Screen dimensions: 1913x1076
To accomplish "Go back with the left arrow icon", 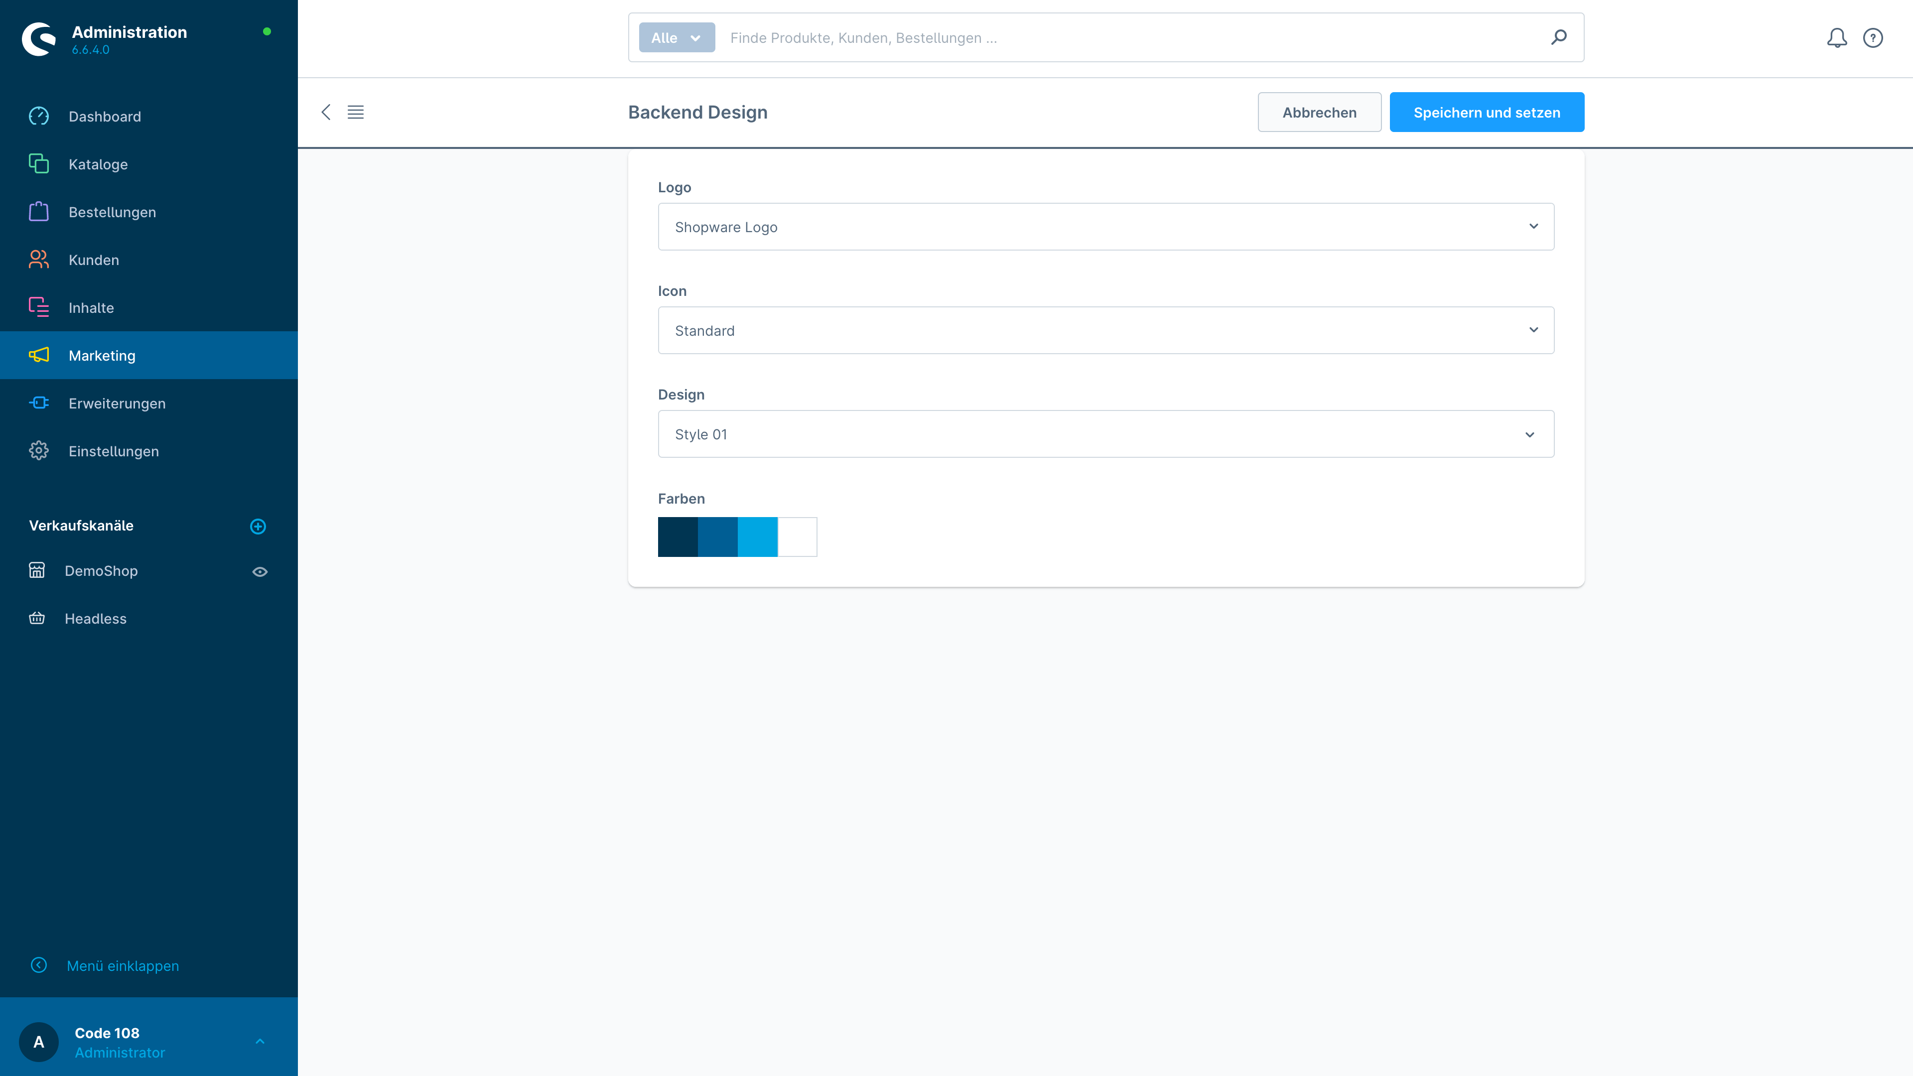I will click(x=325, y=112).
